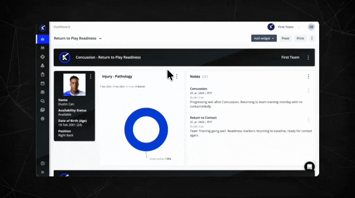Open the Concussion header banner options menu
Viewport: 355px width, 198px height.
point(308,58)
